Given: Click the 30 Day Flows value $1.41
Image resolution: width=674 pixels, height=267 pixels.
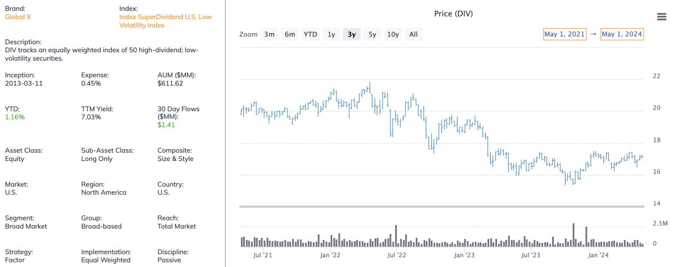Looking at the screenshot, I should [166, 125].
